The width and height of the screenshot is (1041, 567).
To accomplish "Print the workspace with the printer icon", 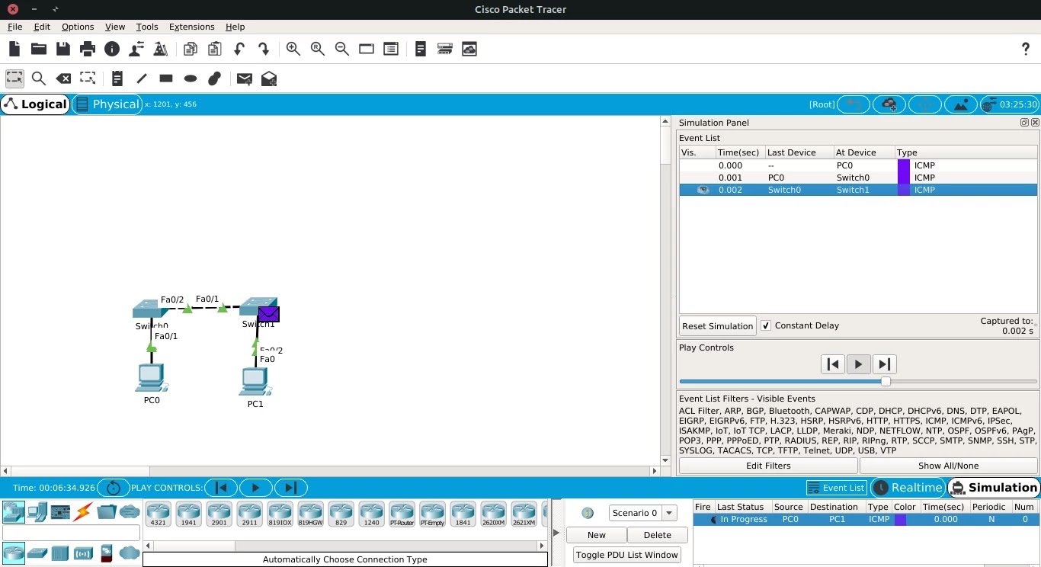I will click(88, 49).
